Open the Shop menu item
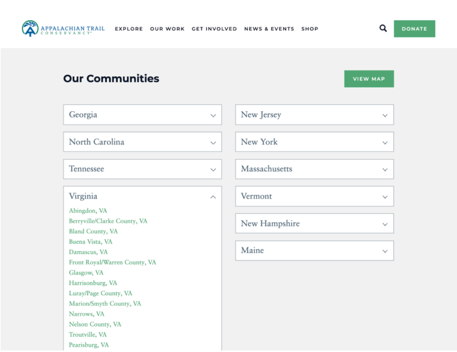Viewport: 457px width, 352px height. pos(310,29)
